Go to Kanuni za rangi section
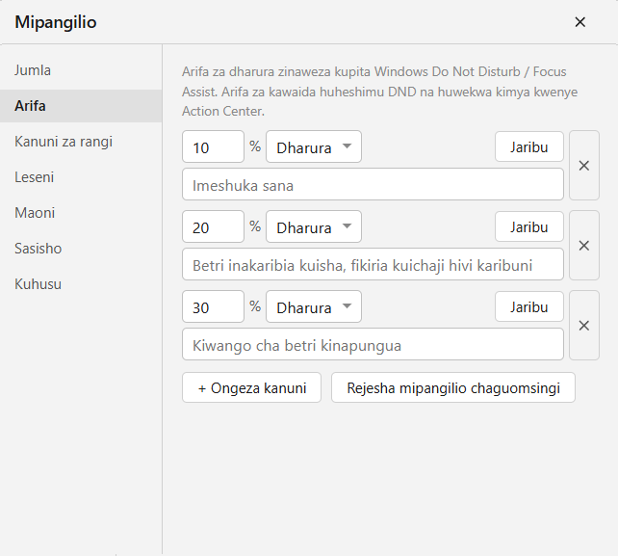 tap(81, 142)
